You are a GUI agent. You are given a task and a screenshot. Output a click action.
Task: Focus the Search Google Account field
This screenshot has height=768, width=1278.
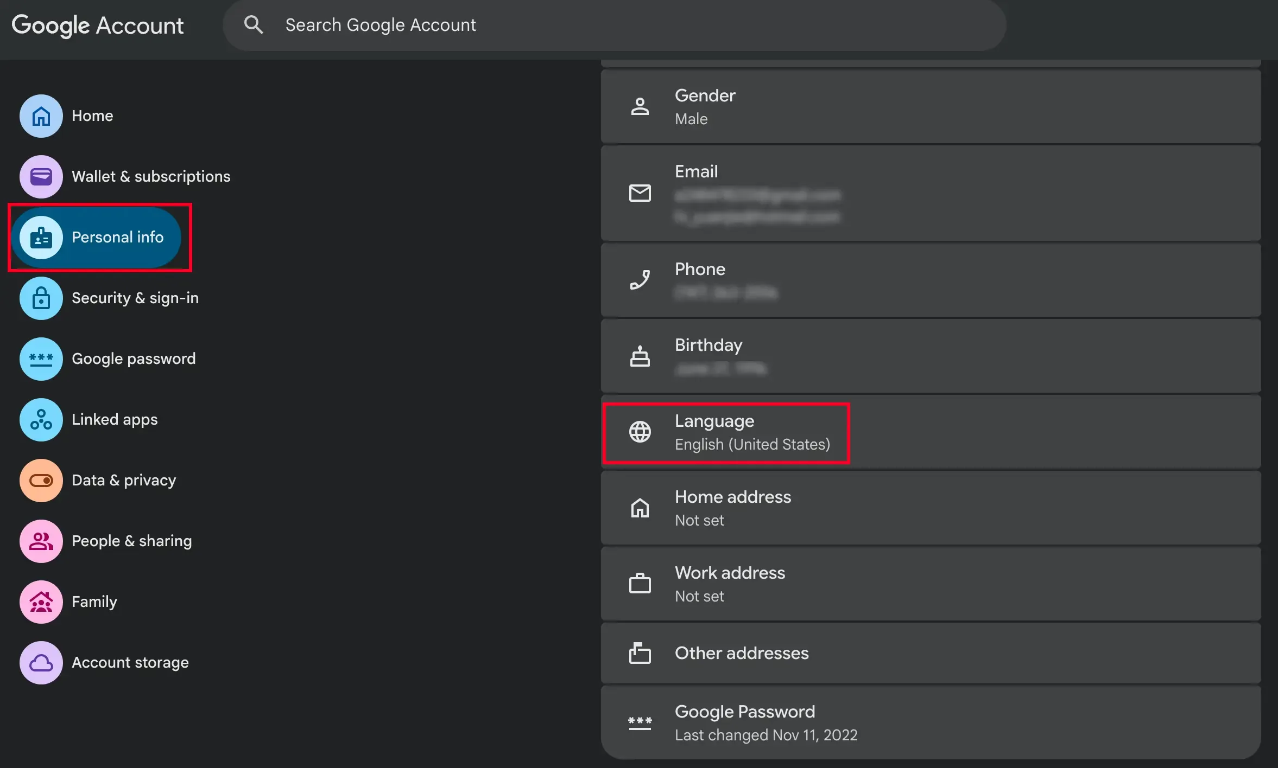coord(615,25)
